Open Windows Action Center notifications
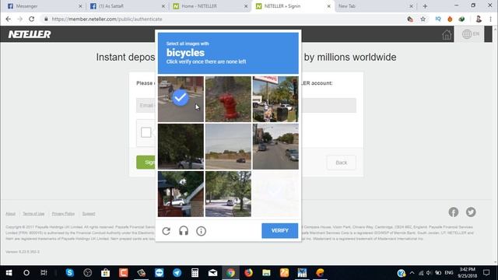The image size is (498, 280). pyautogui.click(x=486, y=273)
